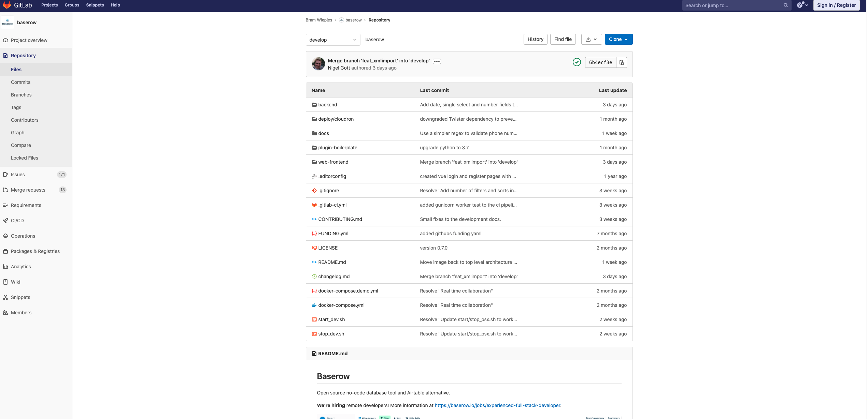Click the search magnifier icon
This screenshot has height=419, width=867.
(785, 5)
